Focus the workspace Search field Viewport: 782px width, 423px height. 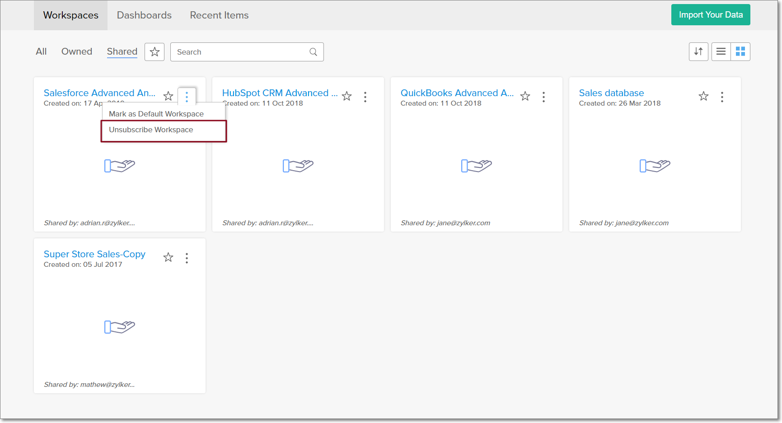(247, 52)
